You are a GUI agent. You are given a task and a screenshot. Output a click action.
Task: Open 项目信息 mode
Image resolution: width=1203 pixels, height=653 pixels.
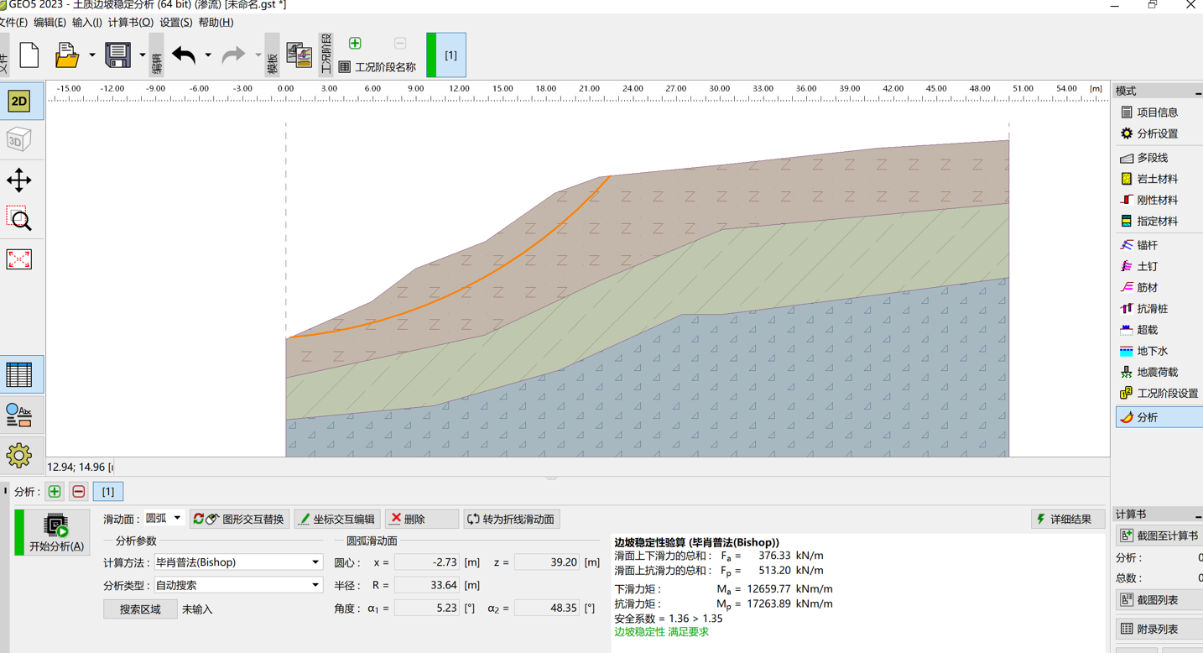pos(1158,112)
